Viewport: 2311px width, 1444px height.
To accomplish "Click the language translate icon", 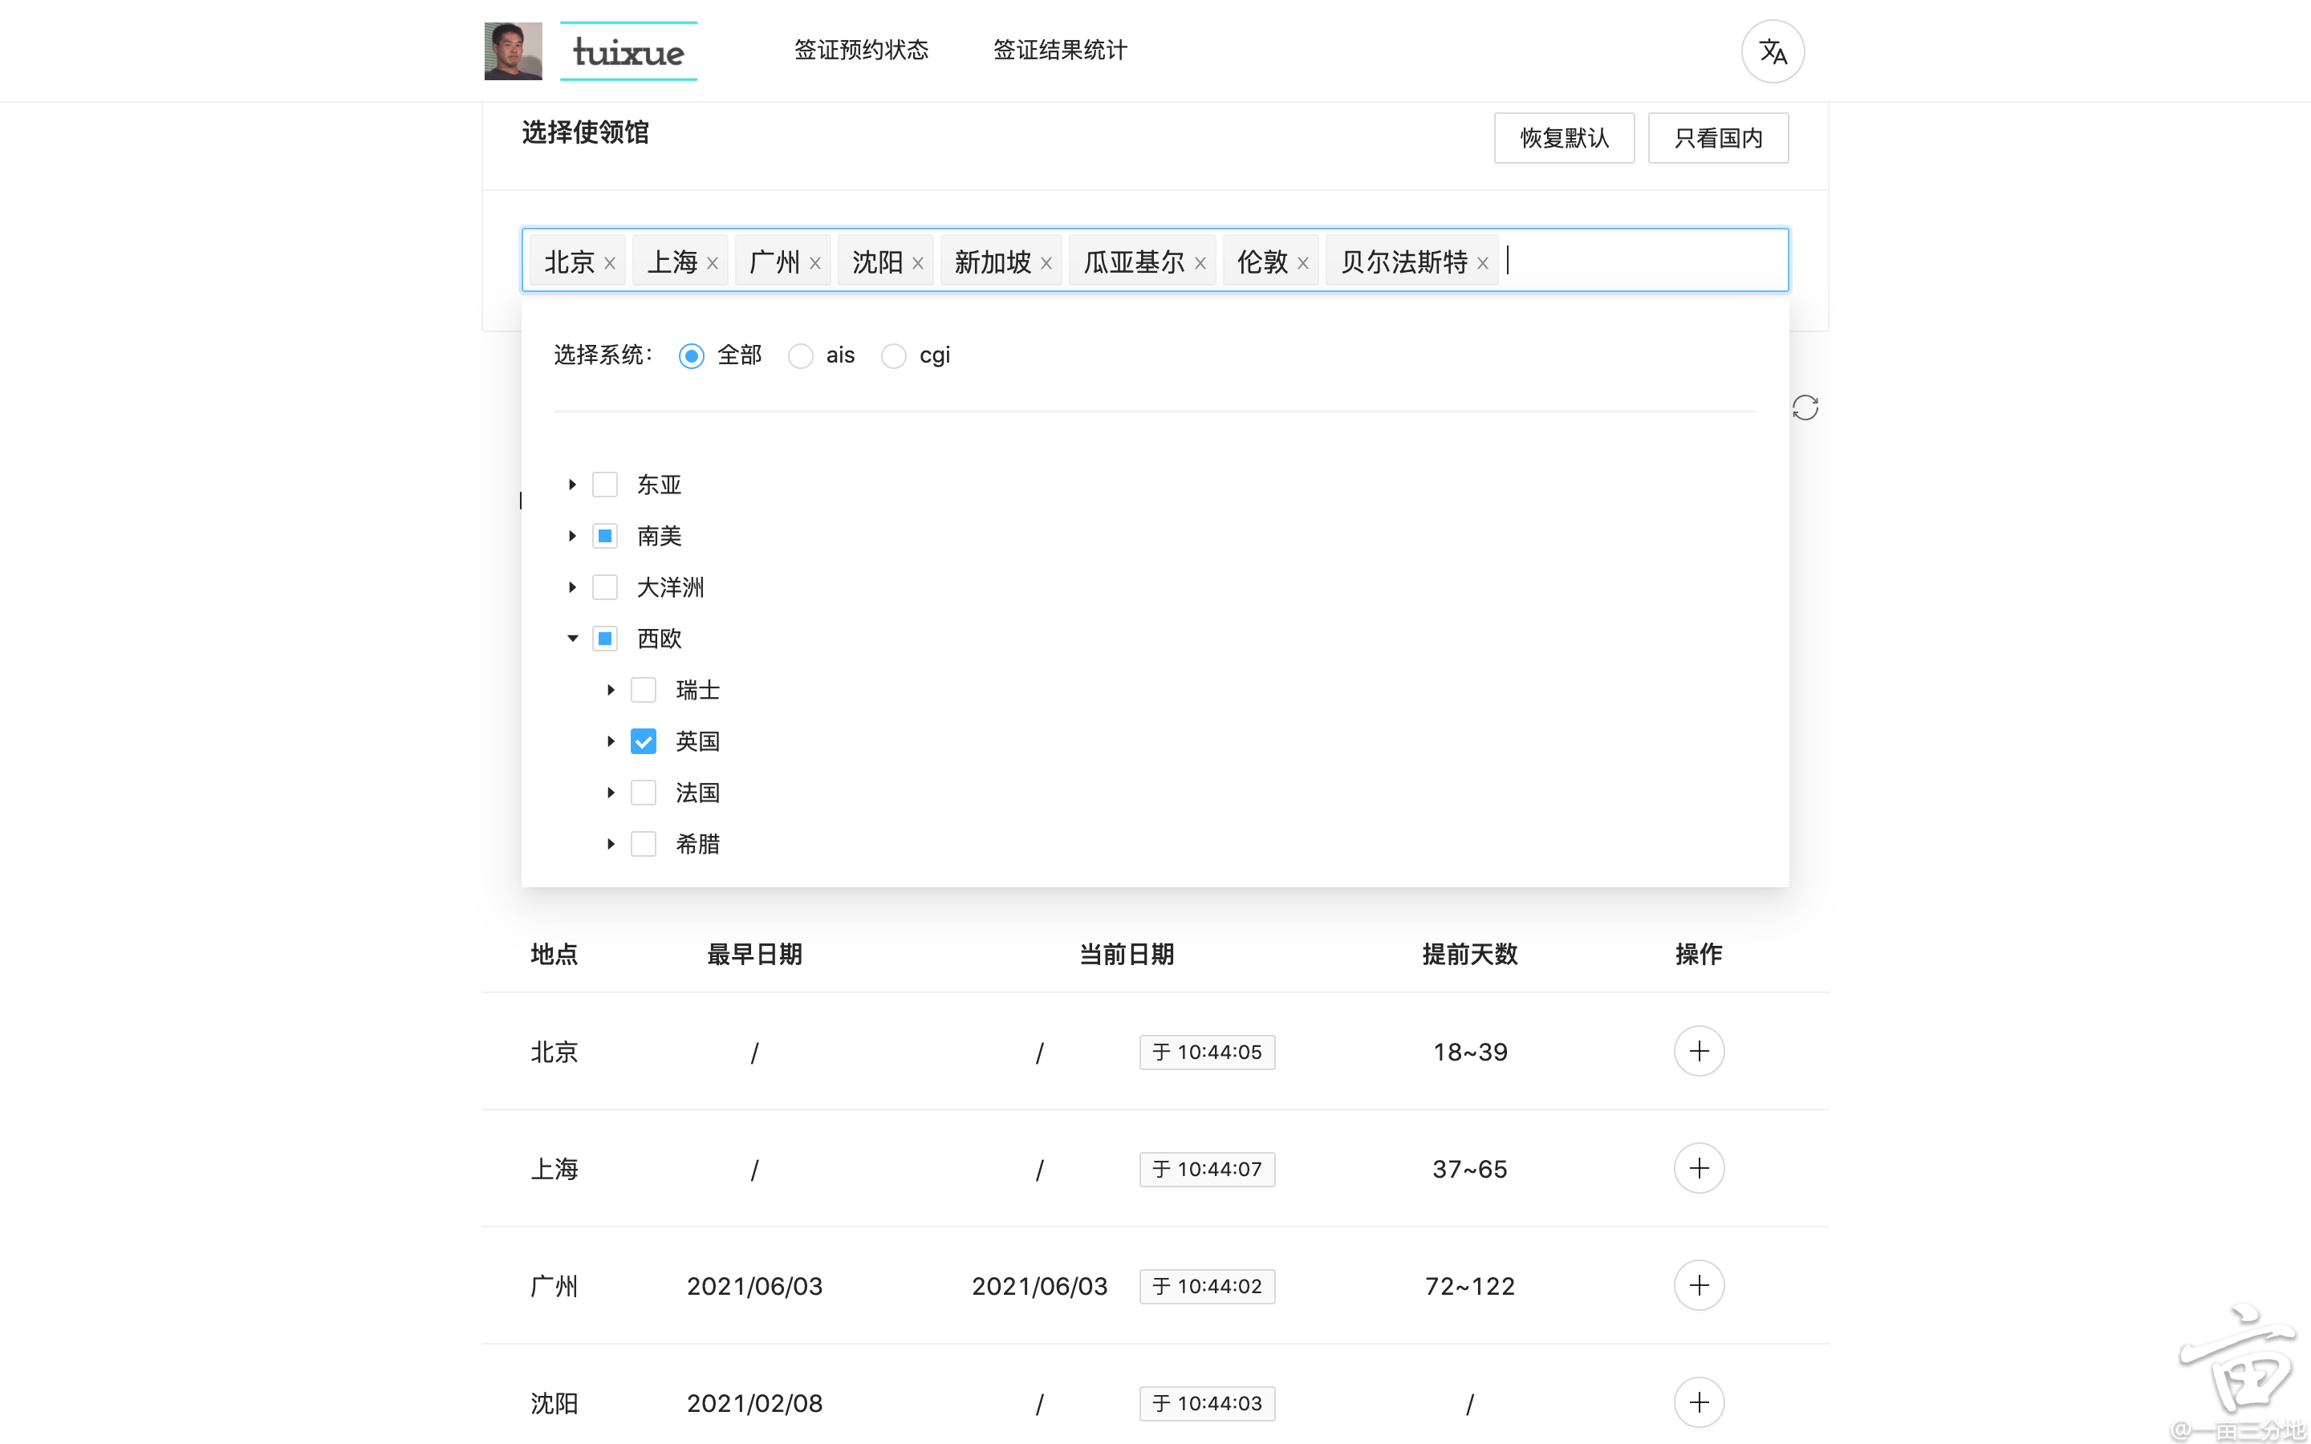I will point(1773,51).
